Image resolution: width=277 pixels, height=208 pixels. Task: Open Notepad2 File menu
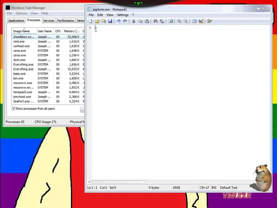pos(91,15)
